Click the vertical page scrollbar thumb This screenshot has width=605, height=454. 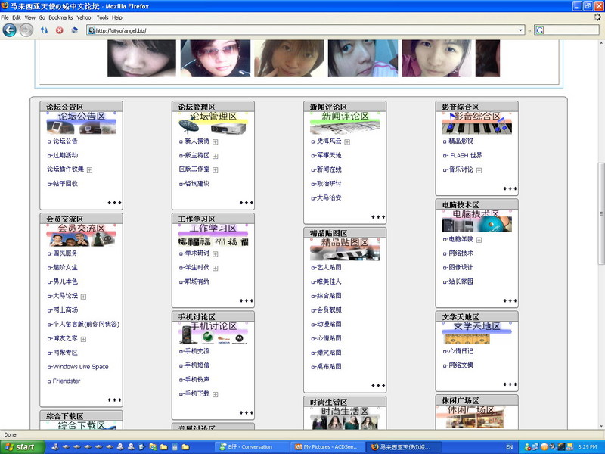[601, 213]
